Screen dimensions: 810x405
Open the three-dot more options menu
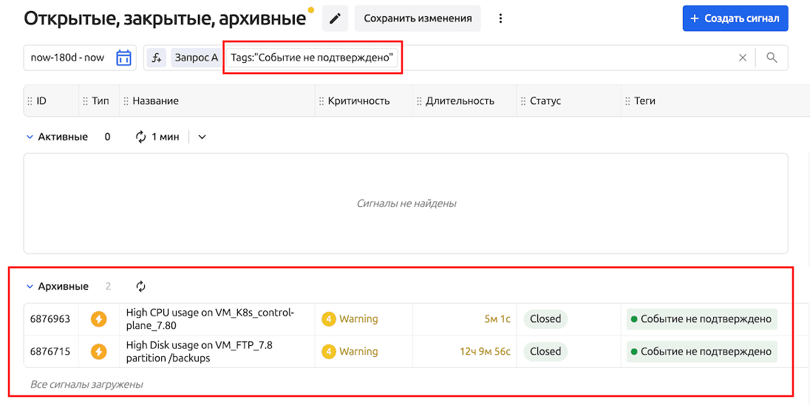pos(500,18)
